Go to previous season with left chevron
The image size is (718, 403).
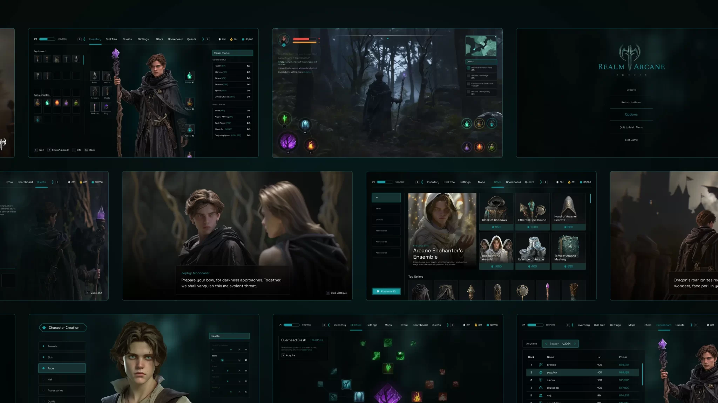coord(546,344)
